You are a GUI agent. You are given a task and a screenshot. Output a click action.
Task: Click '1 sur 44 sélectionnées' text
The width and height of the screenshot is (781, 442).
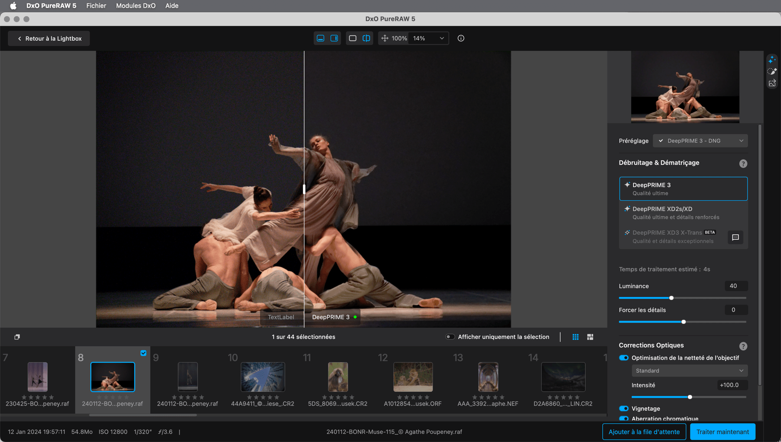click(303, 337)
